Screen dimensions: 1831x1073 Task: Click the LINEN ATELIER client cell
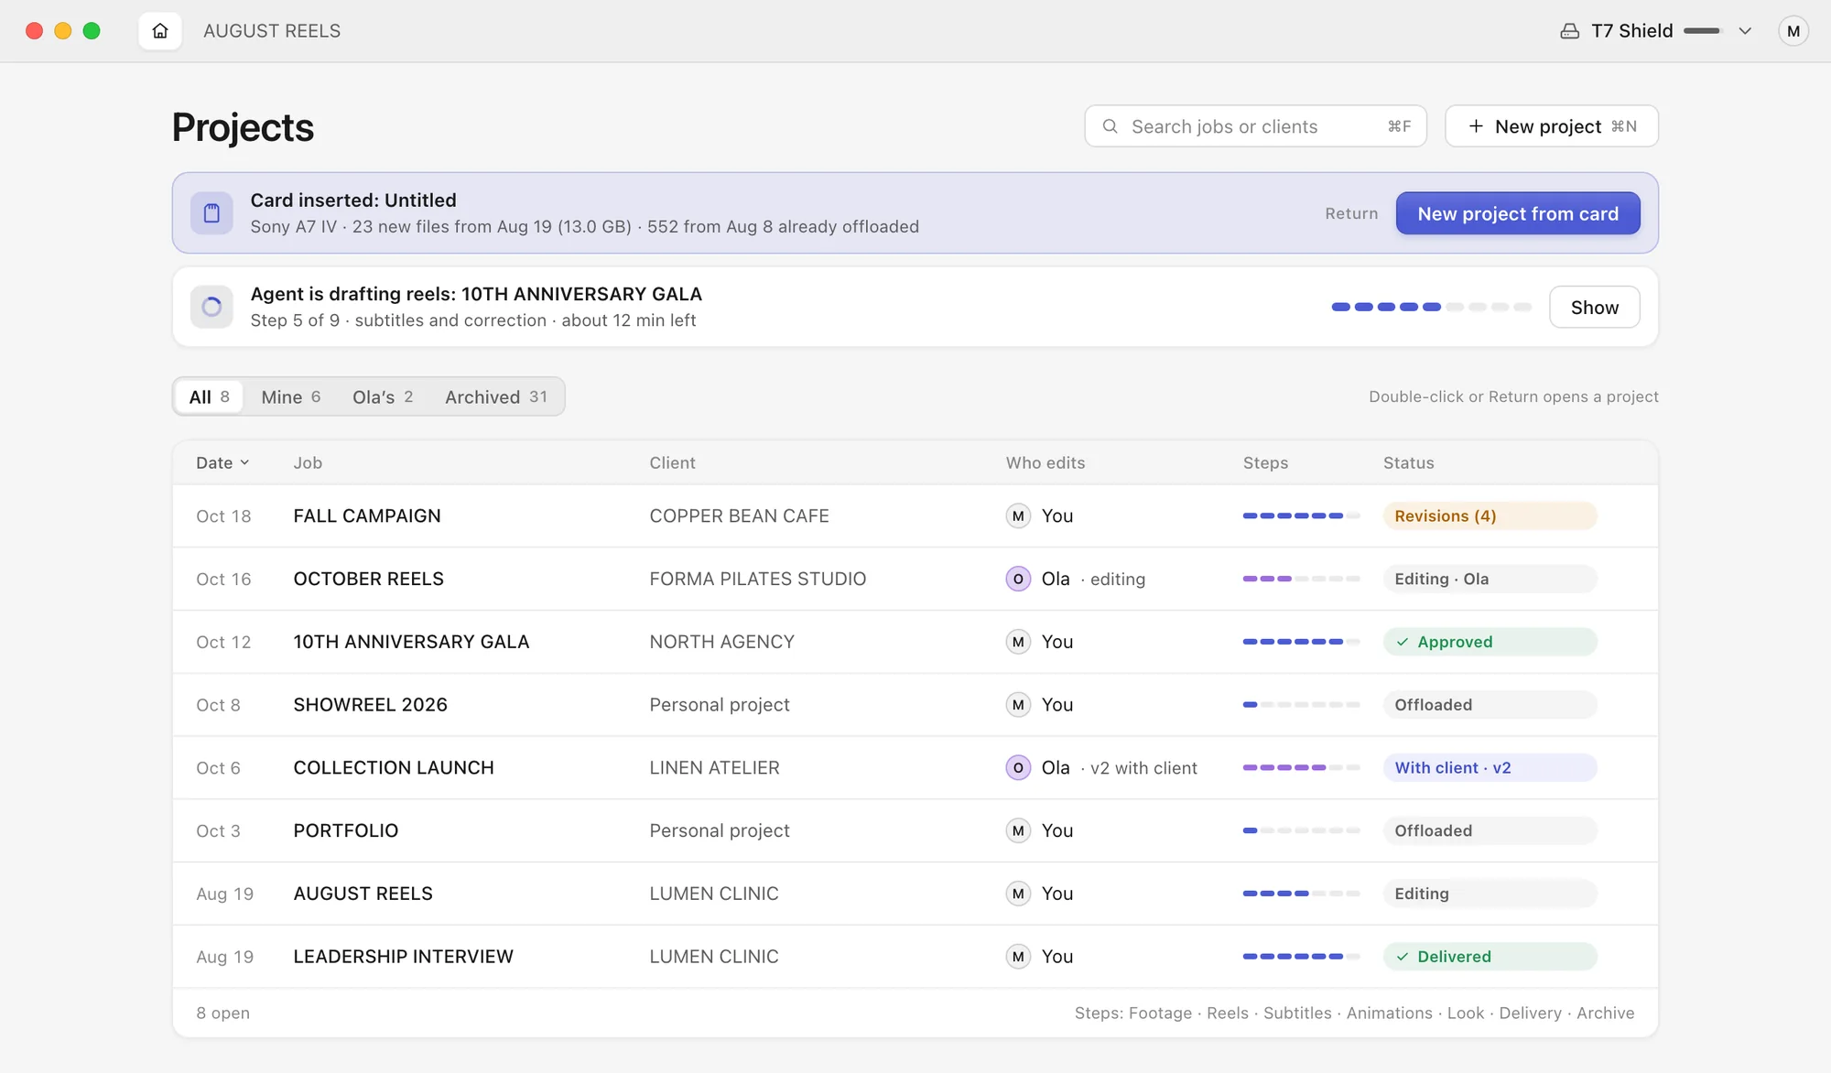click(714, 768)
